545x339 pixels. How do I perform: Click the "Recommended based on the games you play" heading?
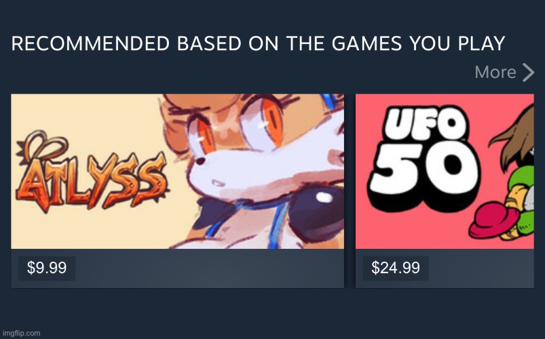259,44
